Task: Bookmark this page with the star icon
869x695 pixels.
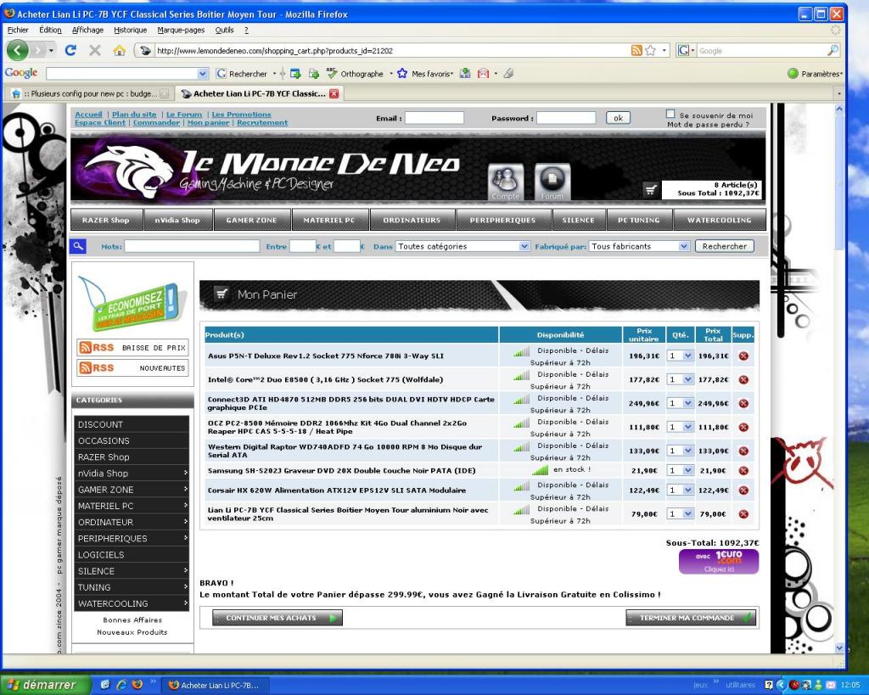Action: [x=651, y=50]
